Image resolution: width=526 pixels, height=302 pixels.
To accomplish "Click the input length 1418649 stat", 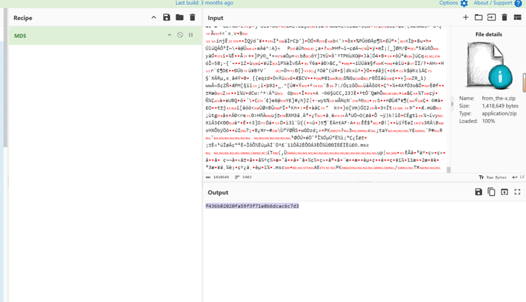I will (217, 177).
